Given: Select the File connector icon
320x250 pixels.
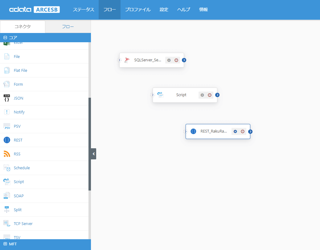Looking at the screenshot, I should click(x=7, y=56).
